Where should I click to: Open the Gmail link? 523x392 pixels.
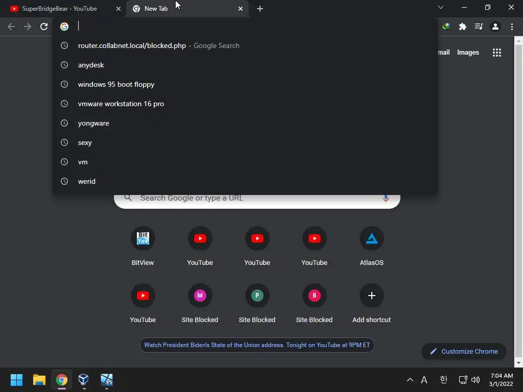click(444, 53)
